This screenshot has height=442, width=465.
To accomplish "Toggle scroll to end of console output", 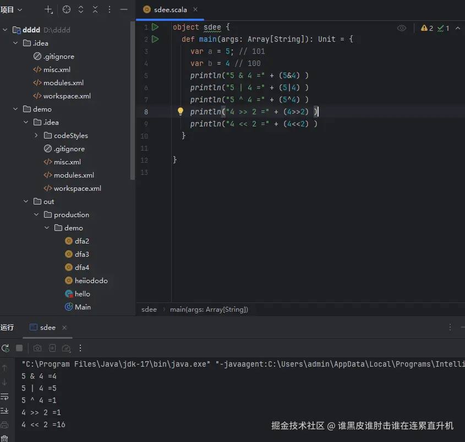I will (x=4, y=410).
